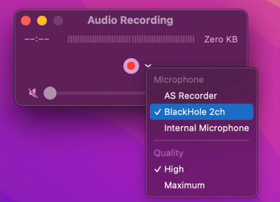Close the Audio Recording window
The image size is (280, 202).
coord(26,20)
